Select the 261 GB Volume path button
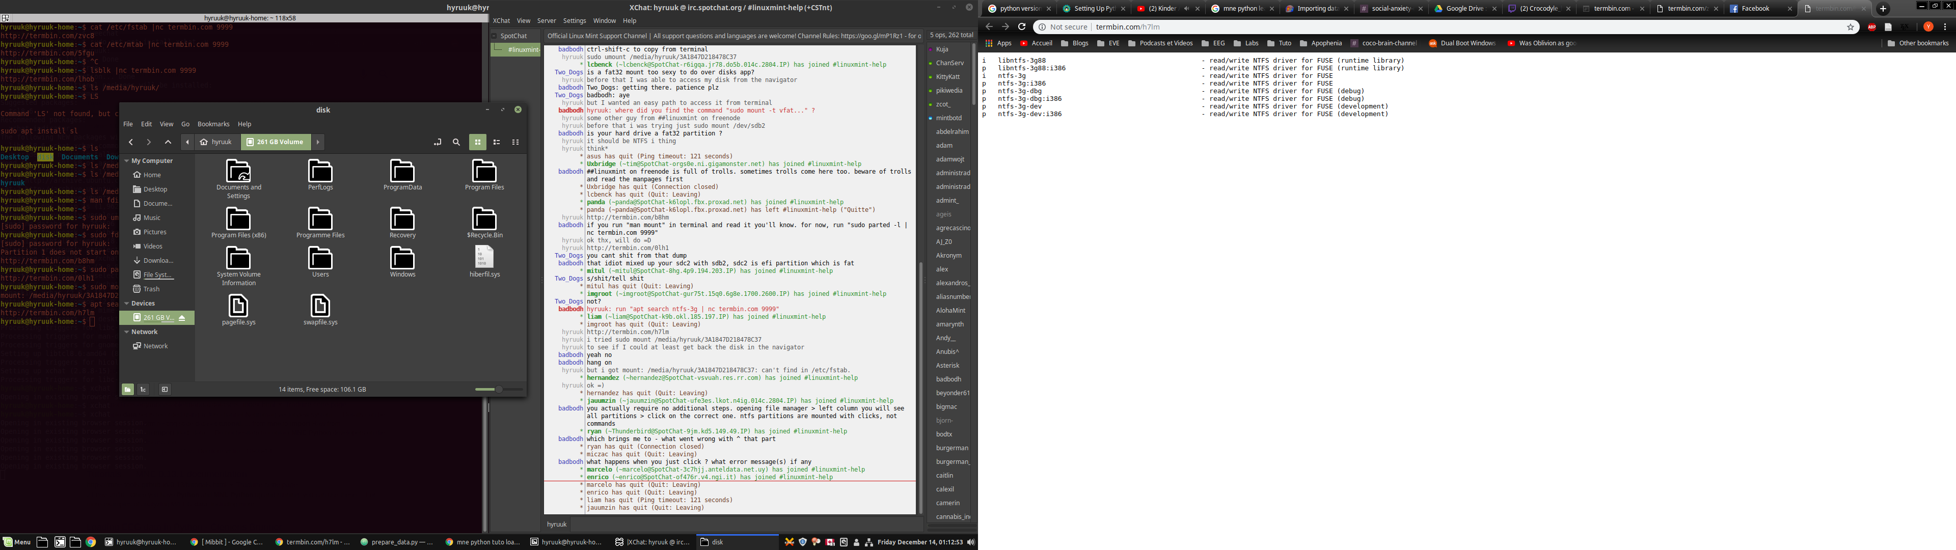 point(277,142)
